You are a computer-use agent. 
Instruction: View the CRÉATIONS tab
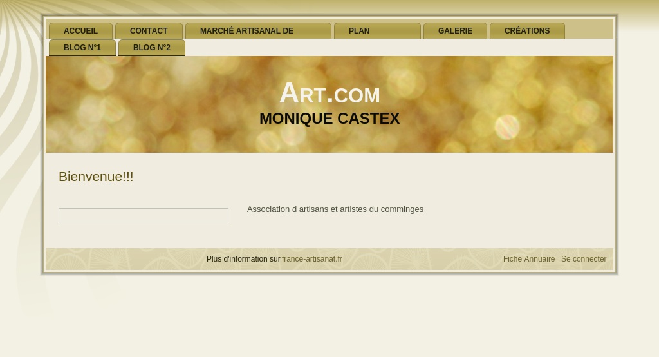point(527,31)
